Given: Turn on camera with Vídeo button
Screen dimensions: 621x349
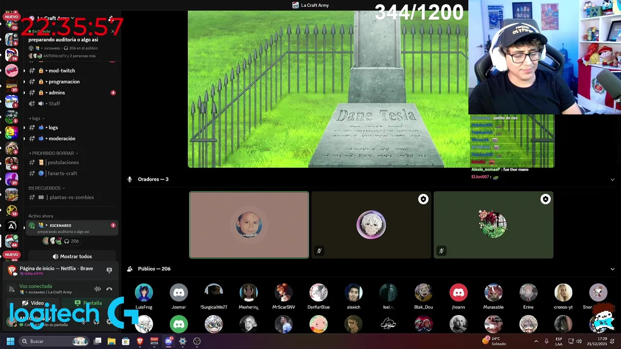Looking at the screenshot, I should click(33, 303).
